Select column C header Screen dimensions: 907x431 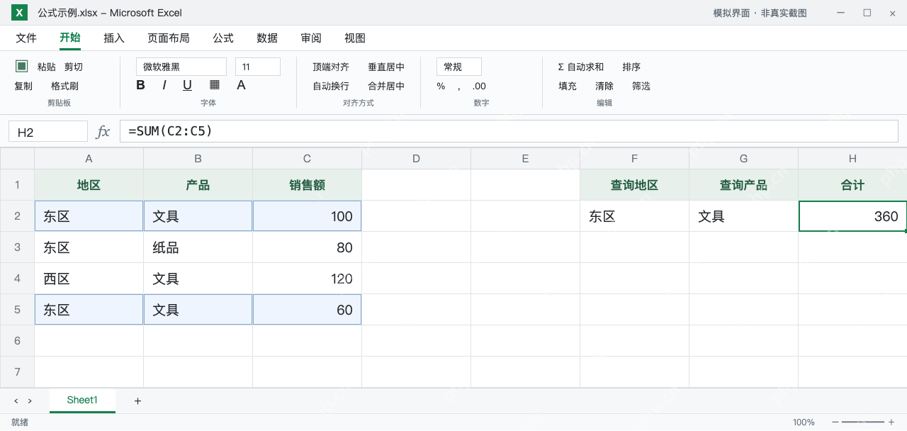[x=308, y=159]
